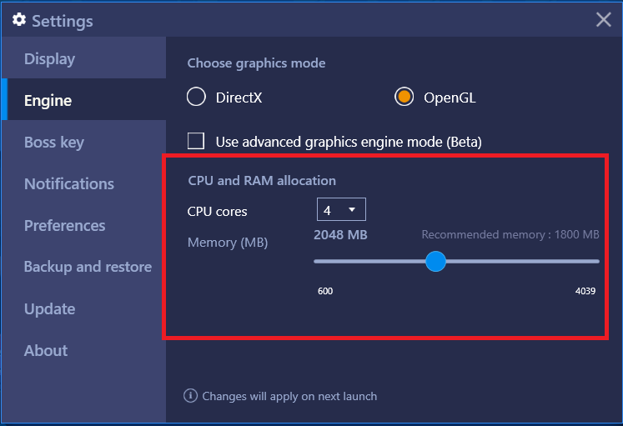Open the Display settings tab

[84, 58]
